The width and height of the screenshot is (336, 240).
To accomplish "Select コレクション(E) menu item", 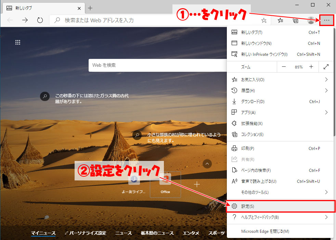I will [280, 135].
